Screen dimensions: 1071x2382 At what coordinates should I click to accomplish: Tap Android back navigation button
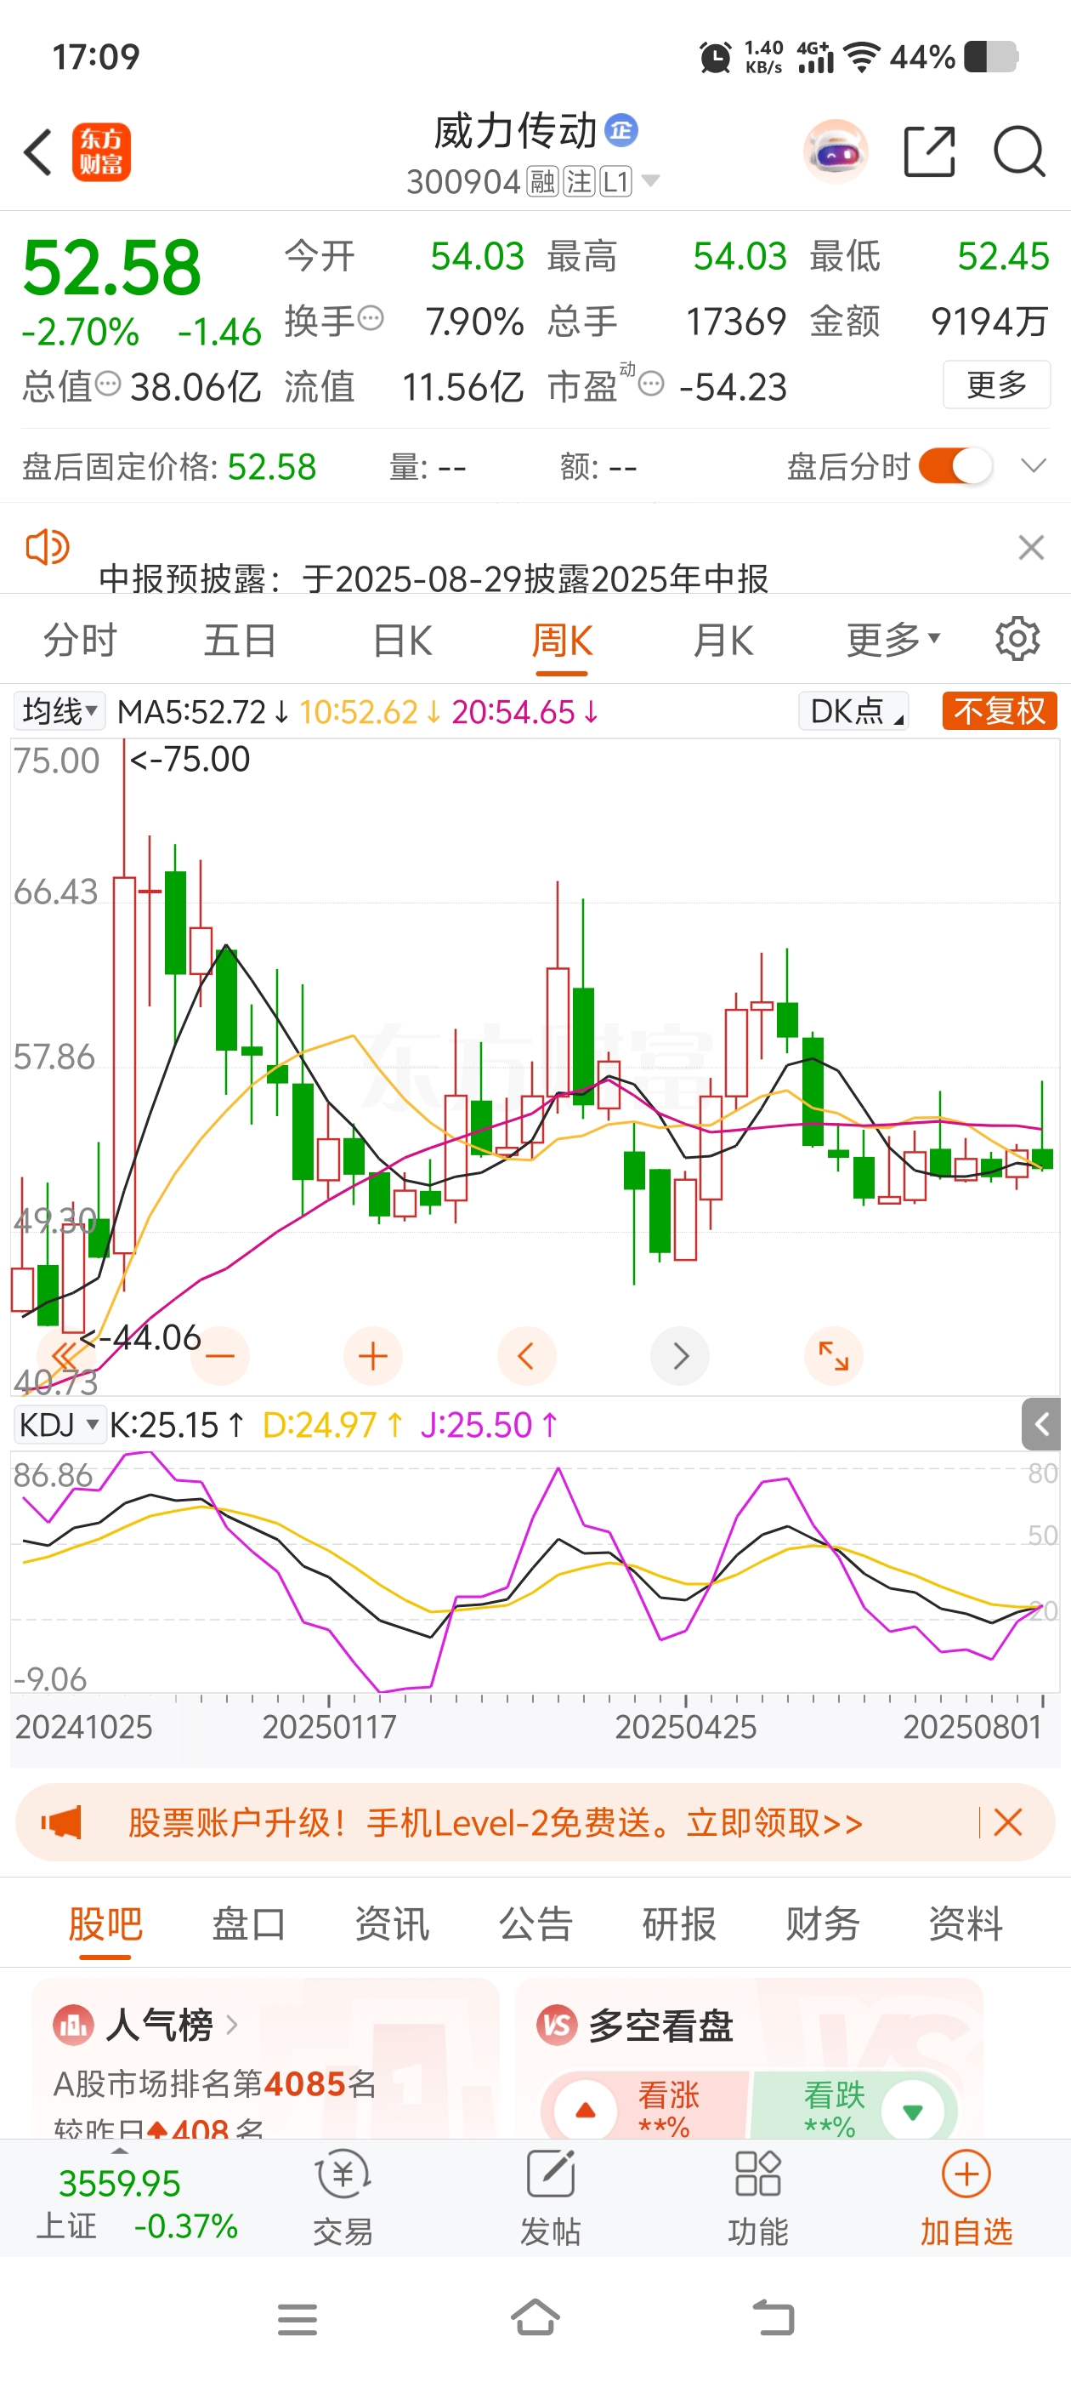click(x=773, y=2318)
